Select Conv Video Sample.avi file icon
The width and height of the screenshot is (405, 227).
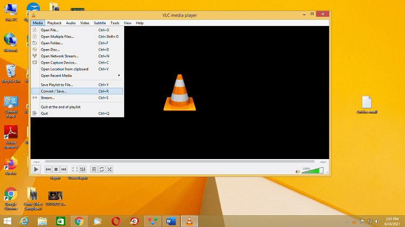[33, 198]
